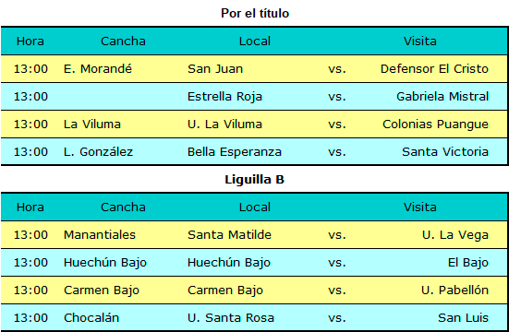Select E. Morandé field cell

(98, 69)
